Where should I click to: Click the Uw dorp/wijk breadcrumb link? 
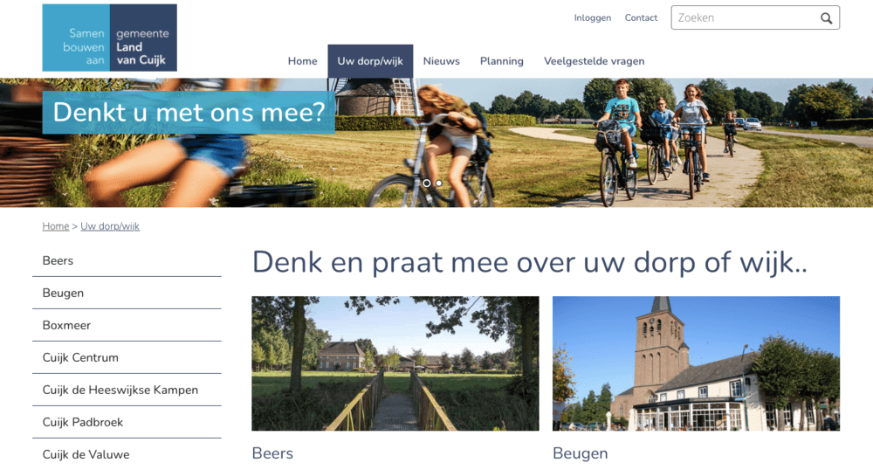pos(110,226)
